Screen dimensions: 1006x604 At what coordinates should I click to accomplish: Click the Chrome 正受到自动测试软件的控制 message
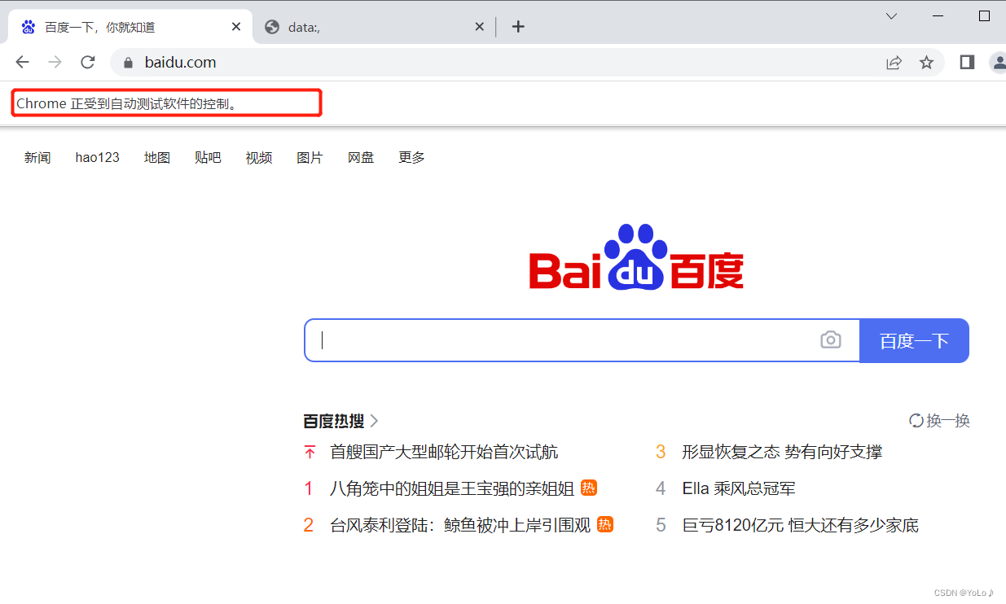point(127,103)
